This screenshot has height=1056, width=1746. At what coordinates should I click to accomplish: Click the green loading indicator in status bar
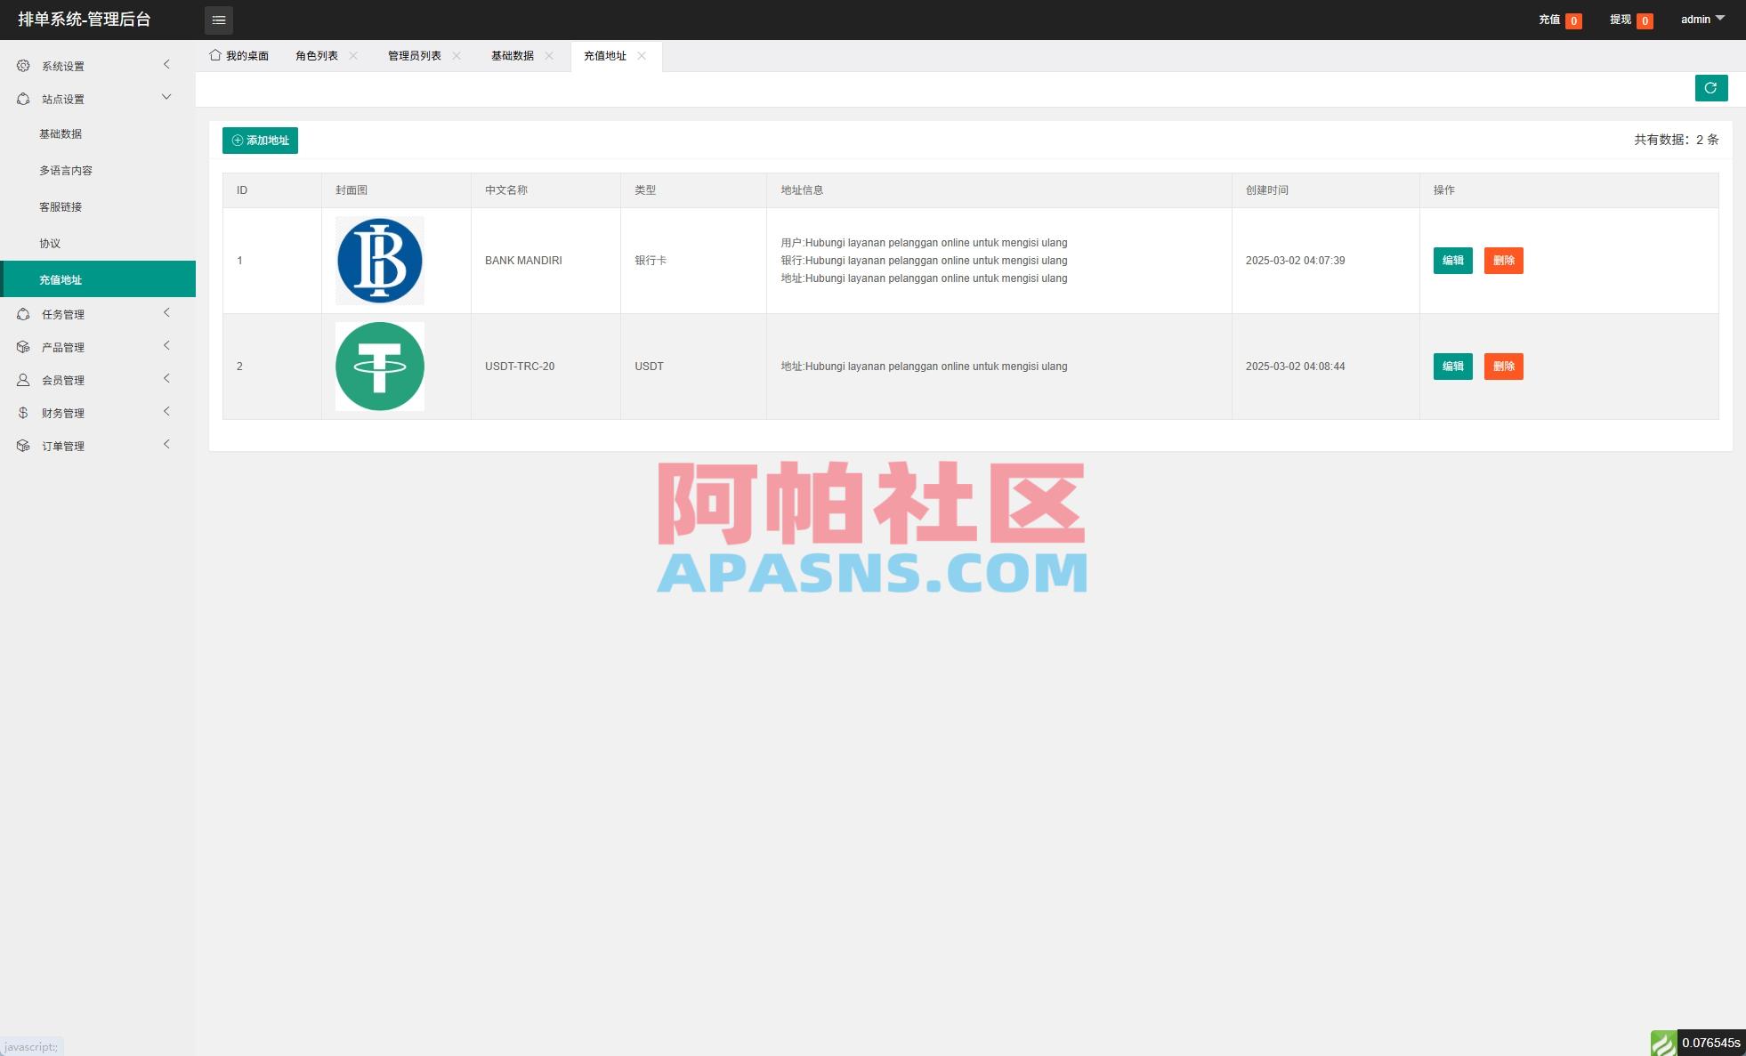click(x=1662, y=1041)
